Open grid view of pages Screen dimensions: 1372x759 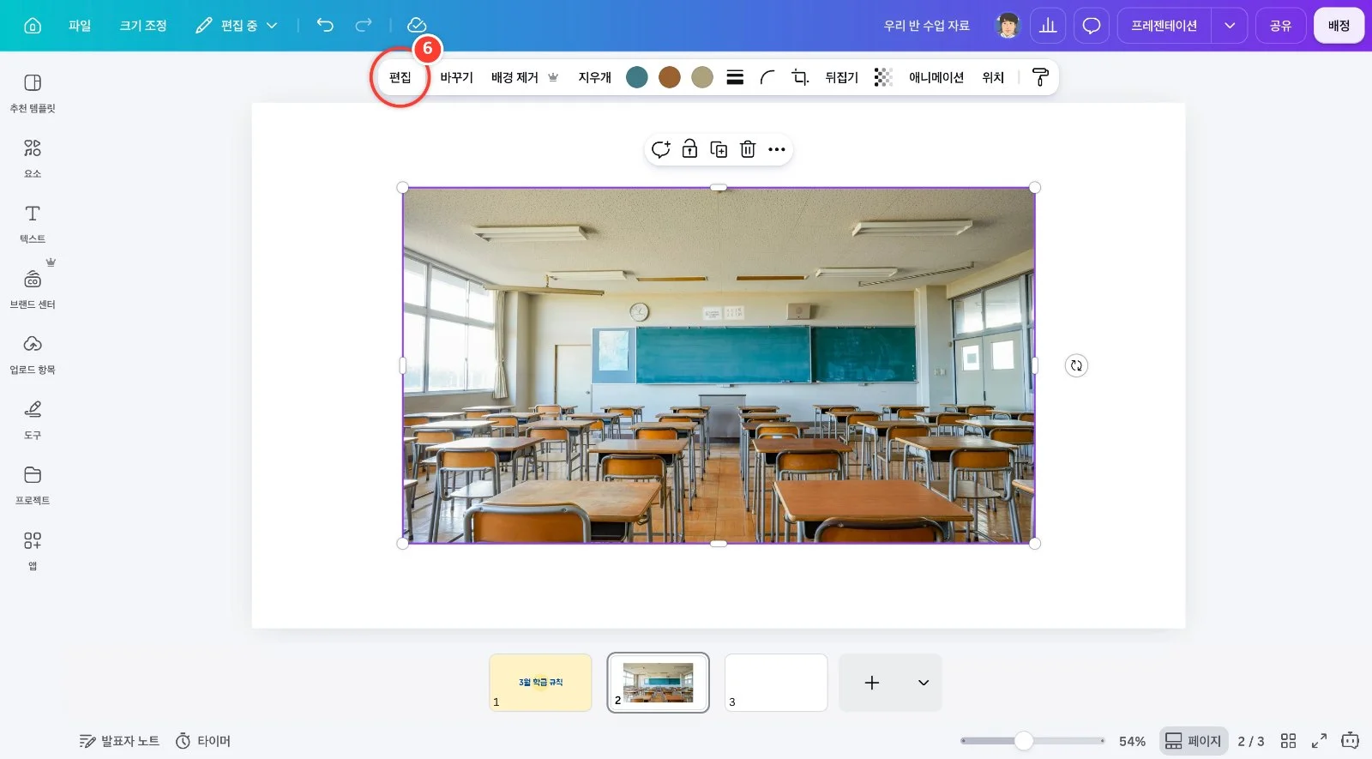pos(1288,741)
